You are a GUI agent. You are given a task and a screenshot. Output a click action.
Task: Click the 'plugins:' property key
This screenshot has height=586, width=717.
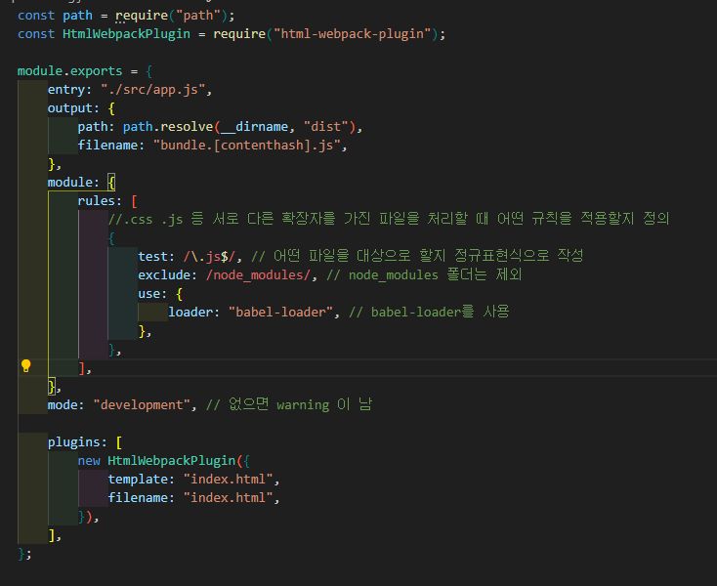[x=77, y=442]
